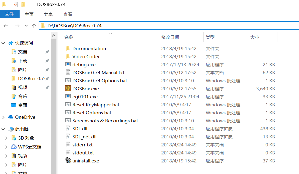Click the Reset Options.bat icon

pyautogui.click(x=68, y=112)
